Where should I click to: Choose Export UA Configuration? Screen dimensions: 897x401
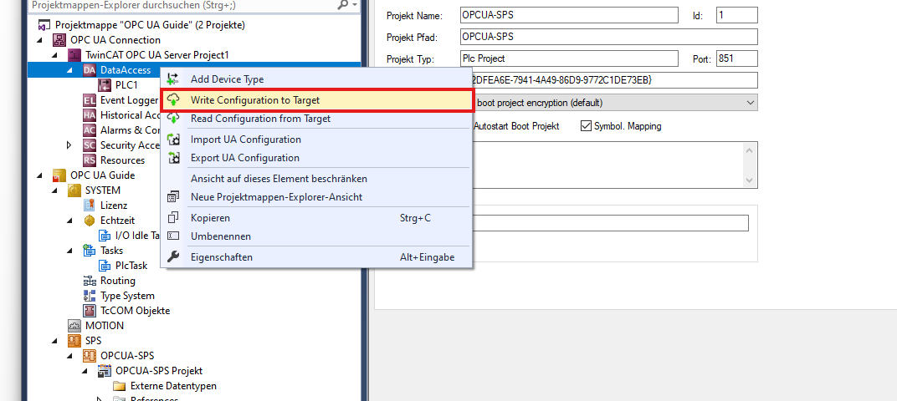tap(316, 158)
